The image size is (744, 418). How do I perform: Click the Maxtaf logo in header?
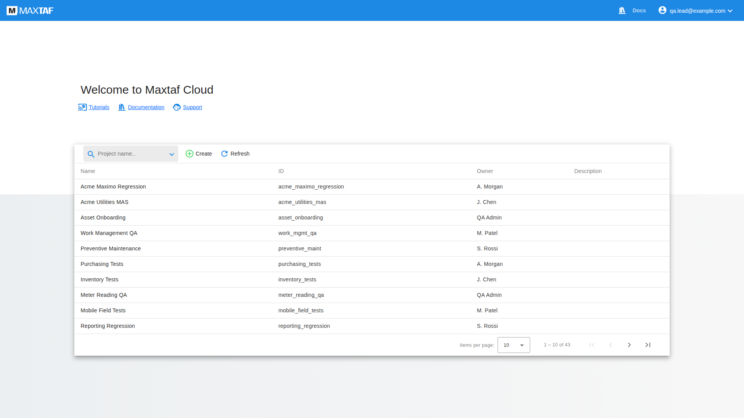[30, 10]
